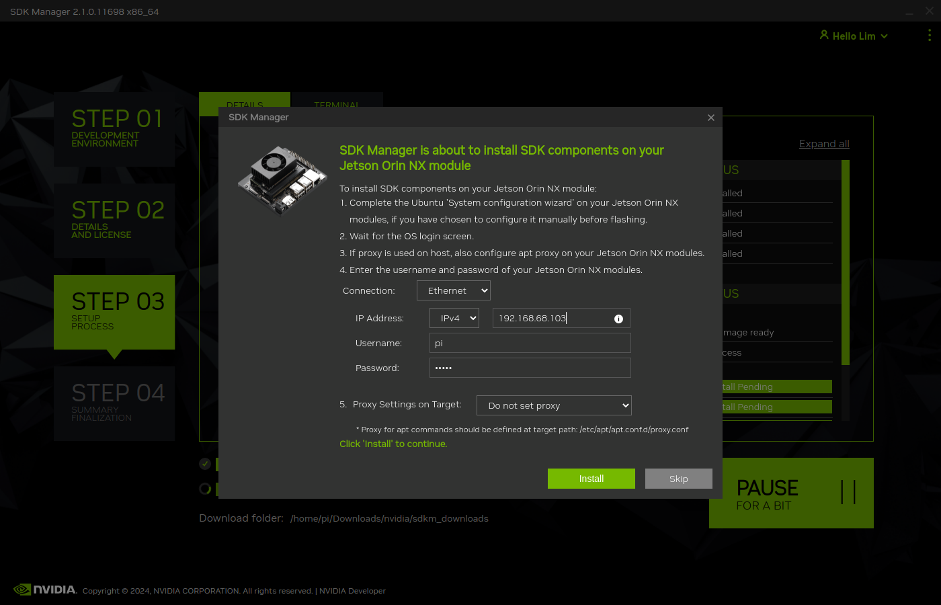Select STEP 02 Details and License
Image resolution: width=941 pixels, height=605 pixels.
(114, 220)
